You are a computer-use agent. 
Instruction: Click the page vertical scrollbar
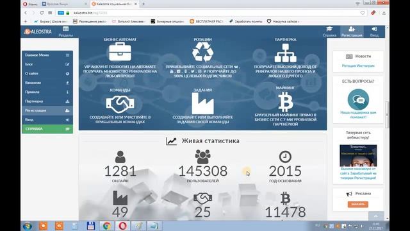tap(387, 115)
